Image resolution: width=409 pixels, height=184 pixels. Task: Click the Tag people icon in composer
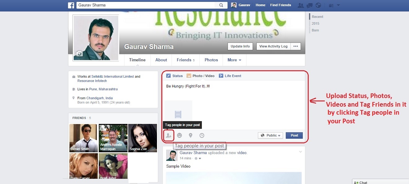click(168, 135)
